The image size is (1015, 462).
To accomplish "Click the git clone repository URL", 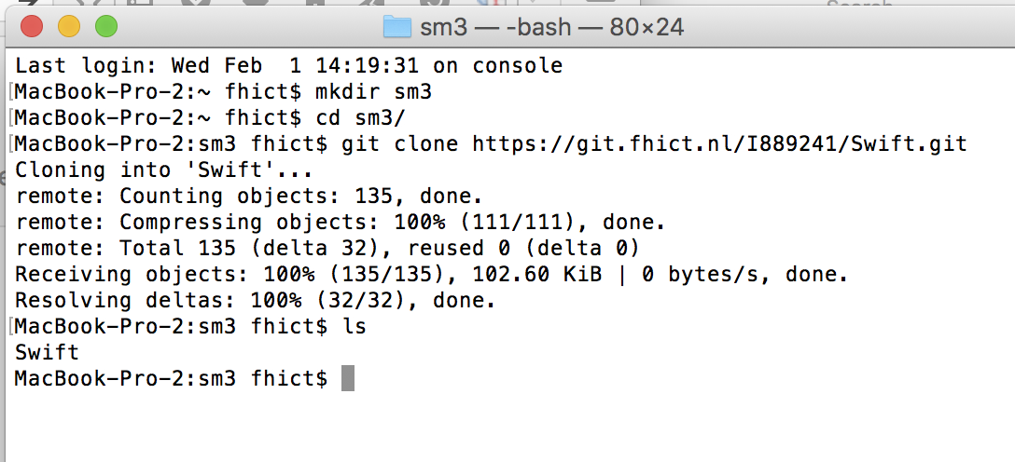I will [x=719, y=143].
